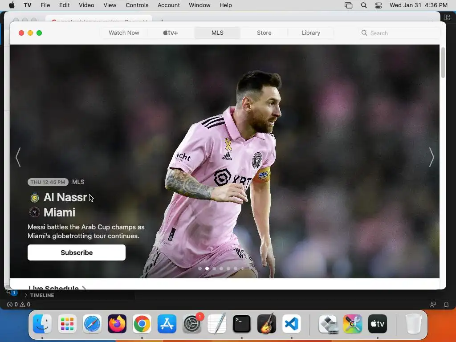Select the third carousel page dot

(214, 269)
